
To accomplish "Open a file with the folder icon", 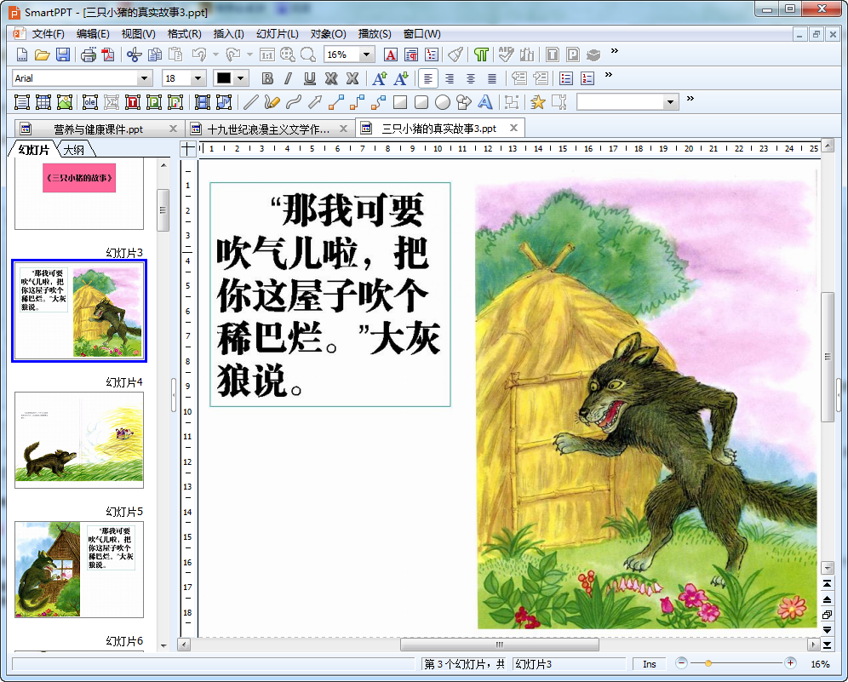I will coord(43,54).
